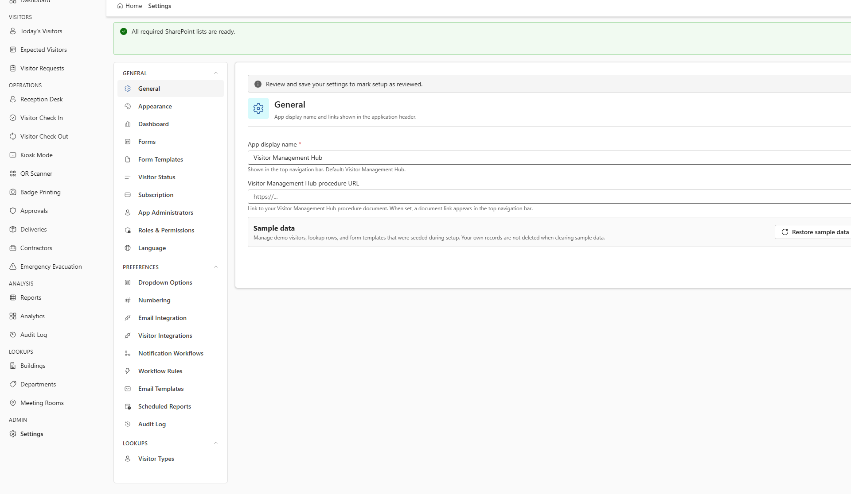Click the Visitor Check In checkmark icon
The height and width of the screenshot is (494, 851).
13,118
